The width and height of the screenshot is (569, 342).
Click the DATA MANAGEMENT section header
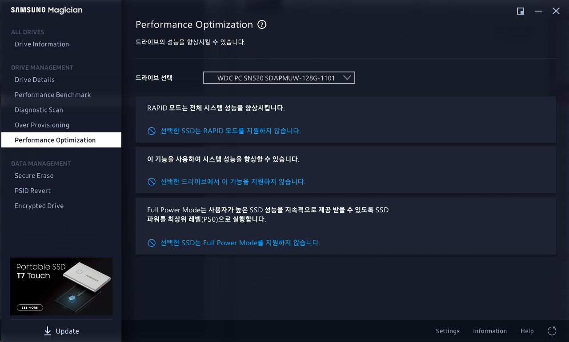click(x=41, y=163)
